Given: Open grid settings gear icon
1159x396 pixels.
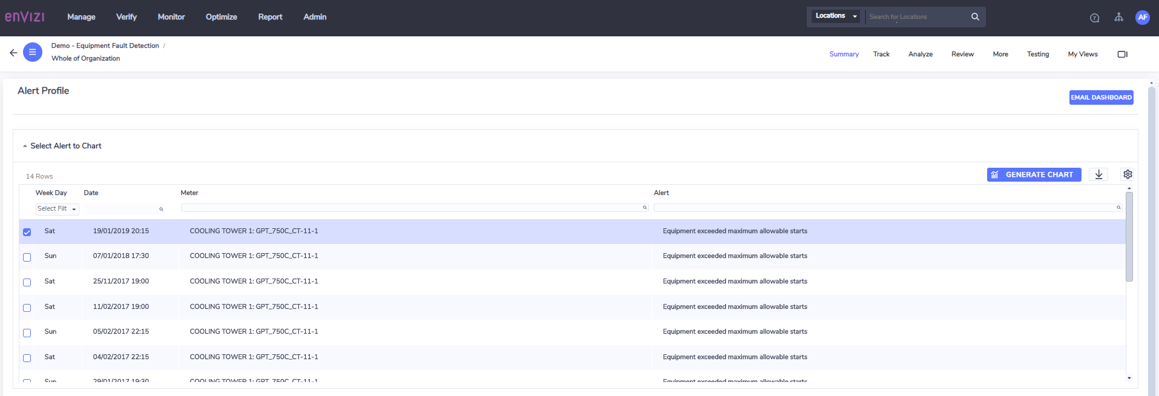Looking at the screenshot, I should (x=1128, y=174).
